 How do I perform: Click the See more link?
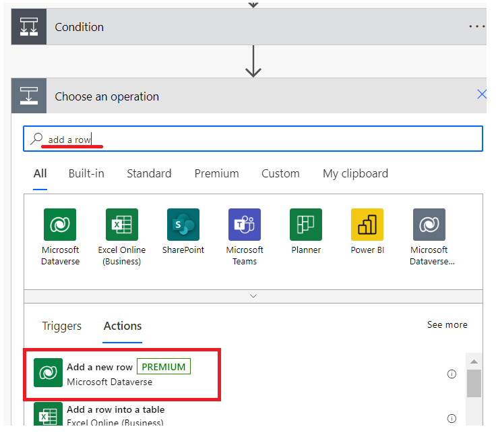coord(447,325)
